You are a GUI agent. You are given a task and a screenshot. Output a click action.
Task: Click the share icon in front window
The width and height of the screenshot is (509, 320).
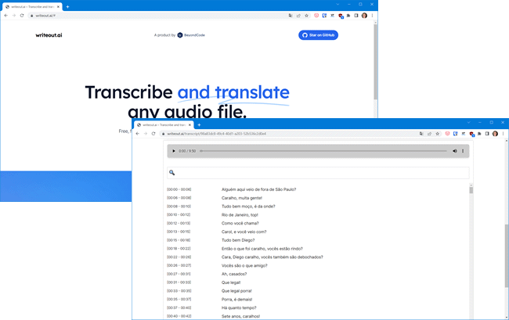click(x=429, y=134)
